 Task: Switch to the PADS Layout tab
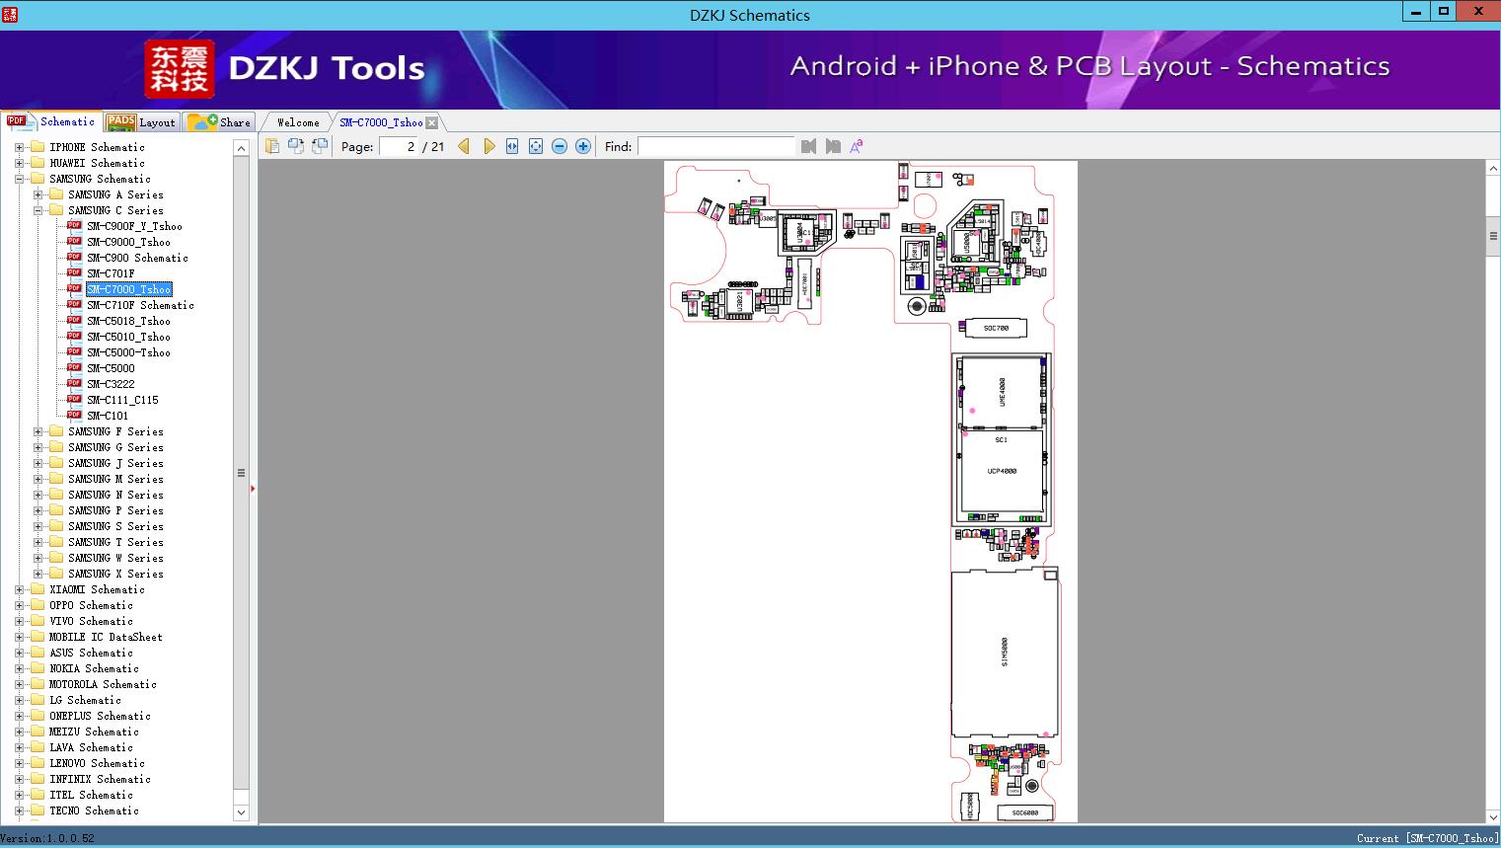pos(141,122)
